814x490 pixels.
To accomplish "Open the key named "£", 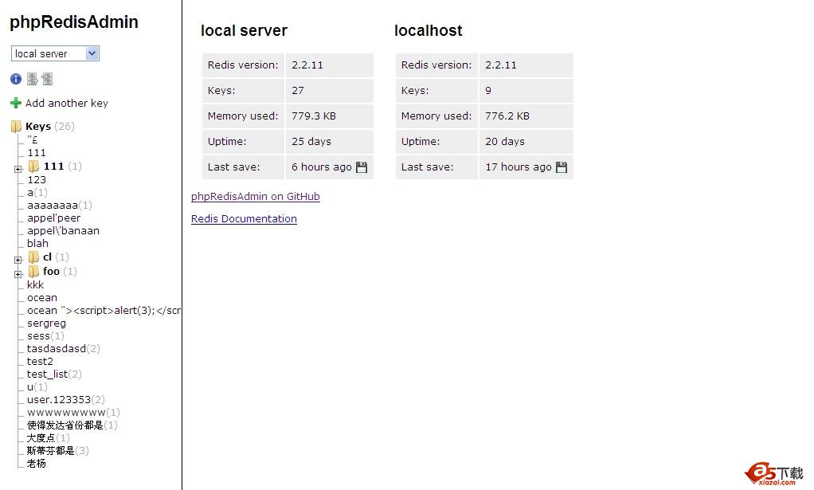I will 32,139.
